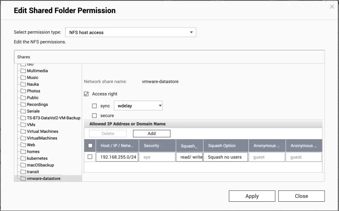Image resolution: width=339 pixels, height=211 pixels.
Task: Close the dialog with the X icon
Action: tap(332, 7)
